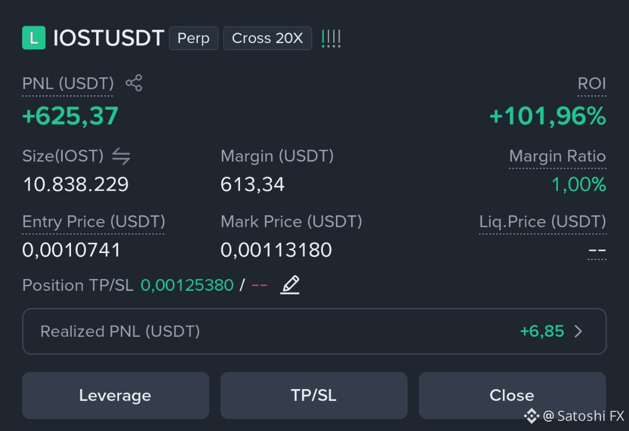Open Realized PNL chevron arrow
The width and height of the screenshot is (629, 431).
pos(578,332)
